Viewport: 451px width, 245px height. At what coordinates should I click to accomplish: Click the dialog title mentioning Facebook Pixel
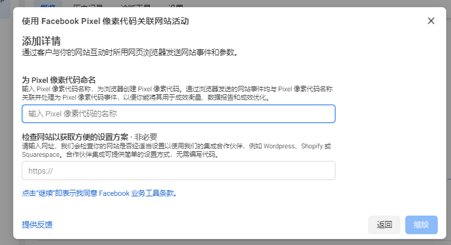tap(105, 21)
